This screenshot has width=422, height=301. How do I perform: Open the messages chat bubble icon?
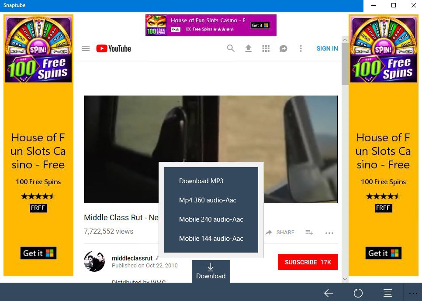tap(283, 49)
